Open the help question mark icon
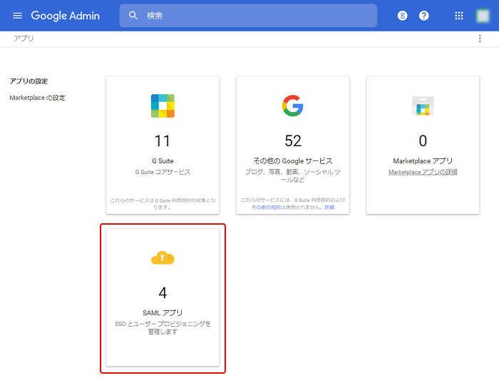The image size is (499, 388). [x=423, y=16]
